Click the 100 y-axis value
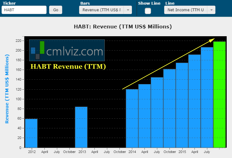Screen dimensions: 232x158 [18, 99]
